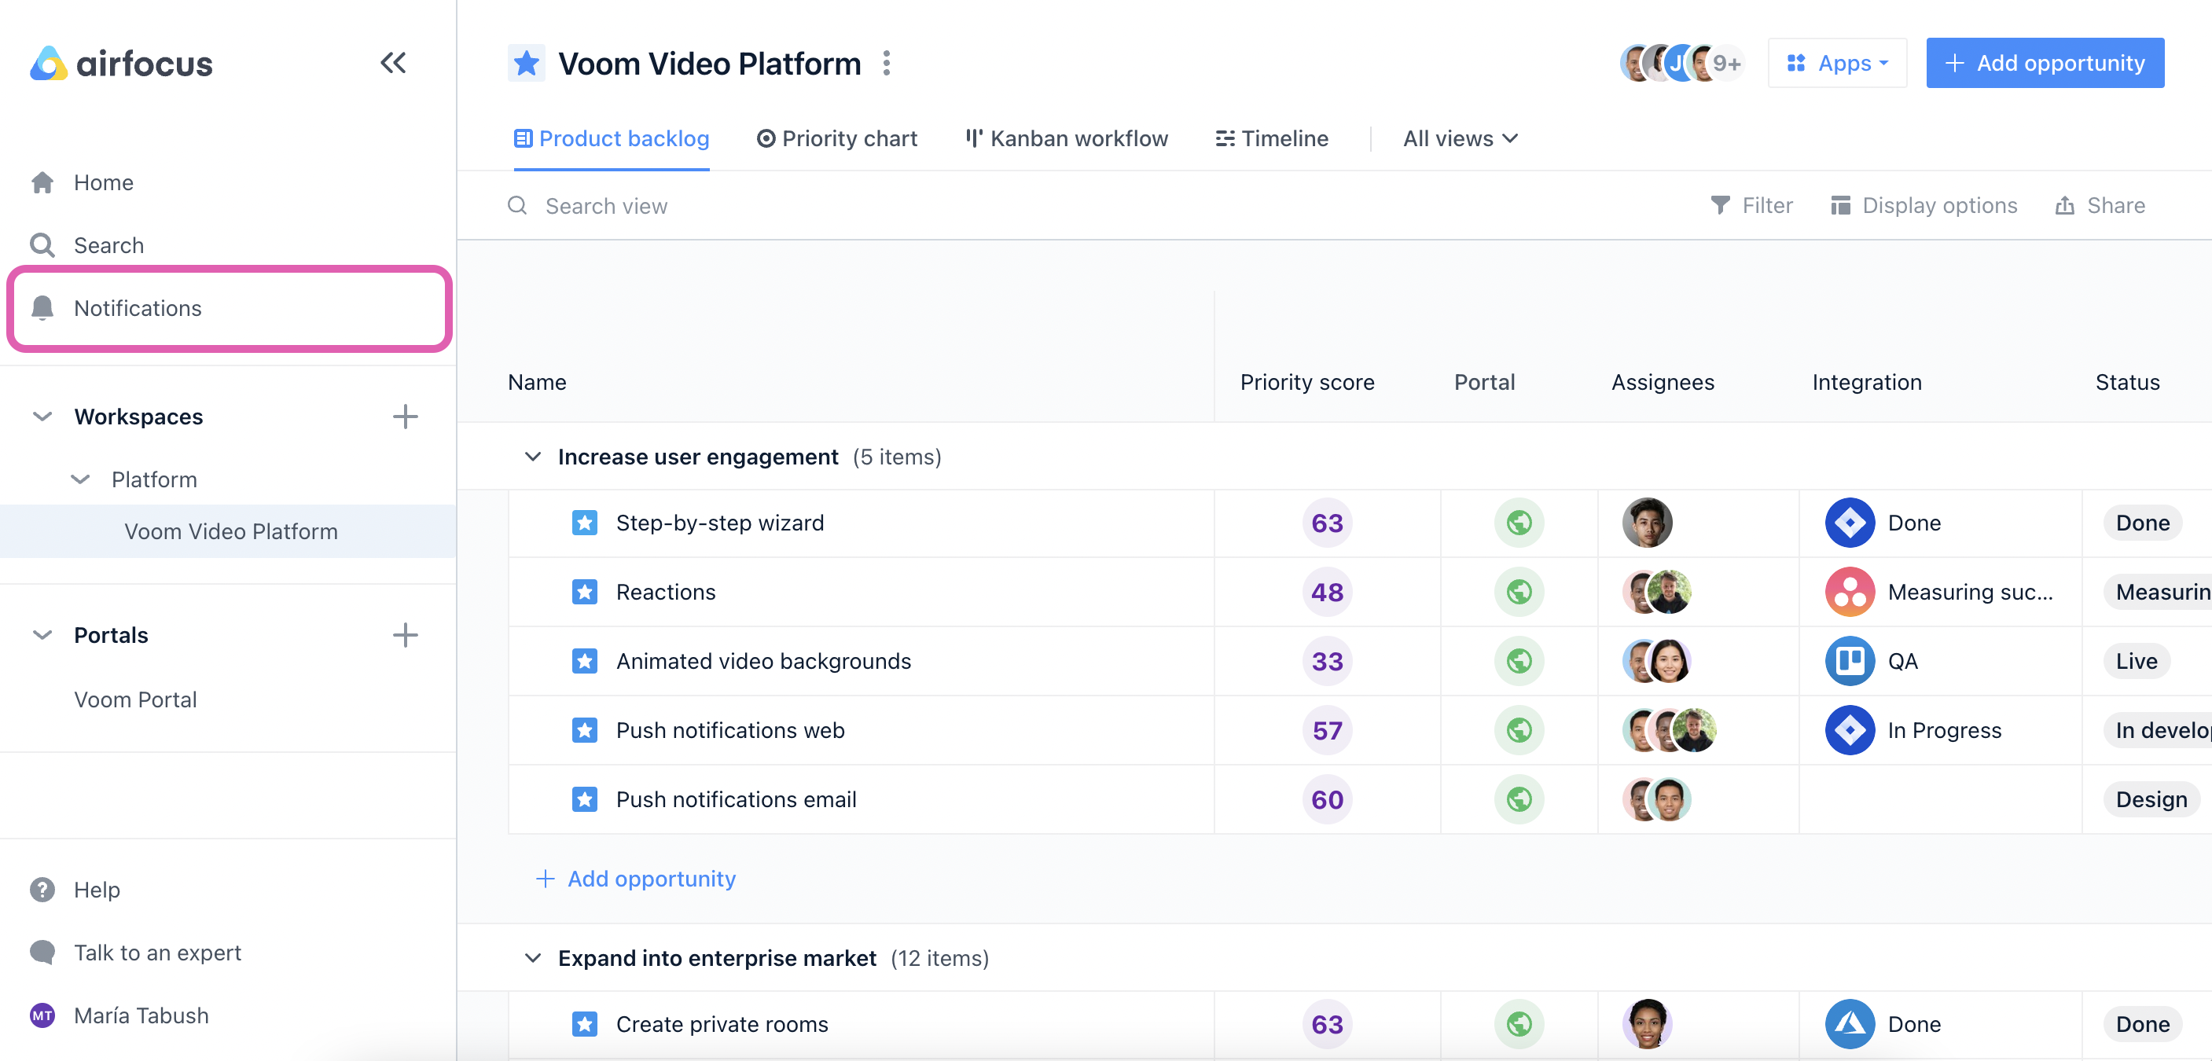Click the priority score 57
The height and width of the screenshot is (1061, 2212).
1327,730
